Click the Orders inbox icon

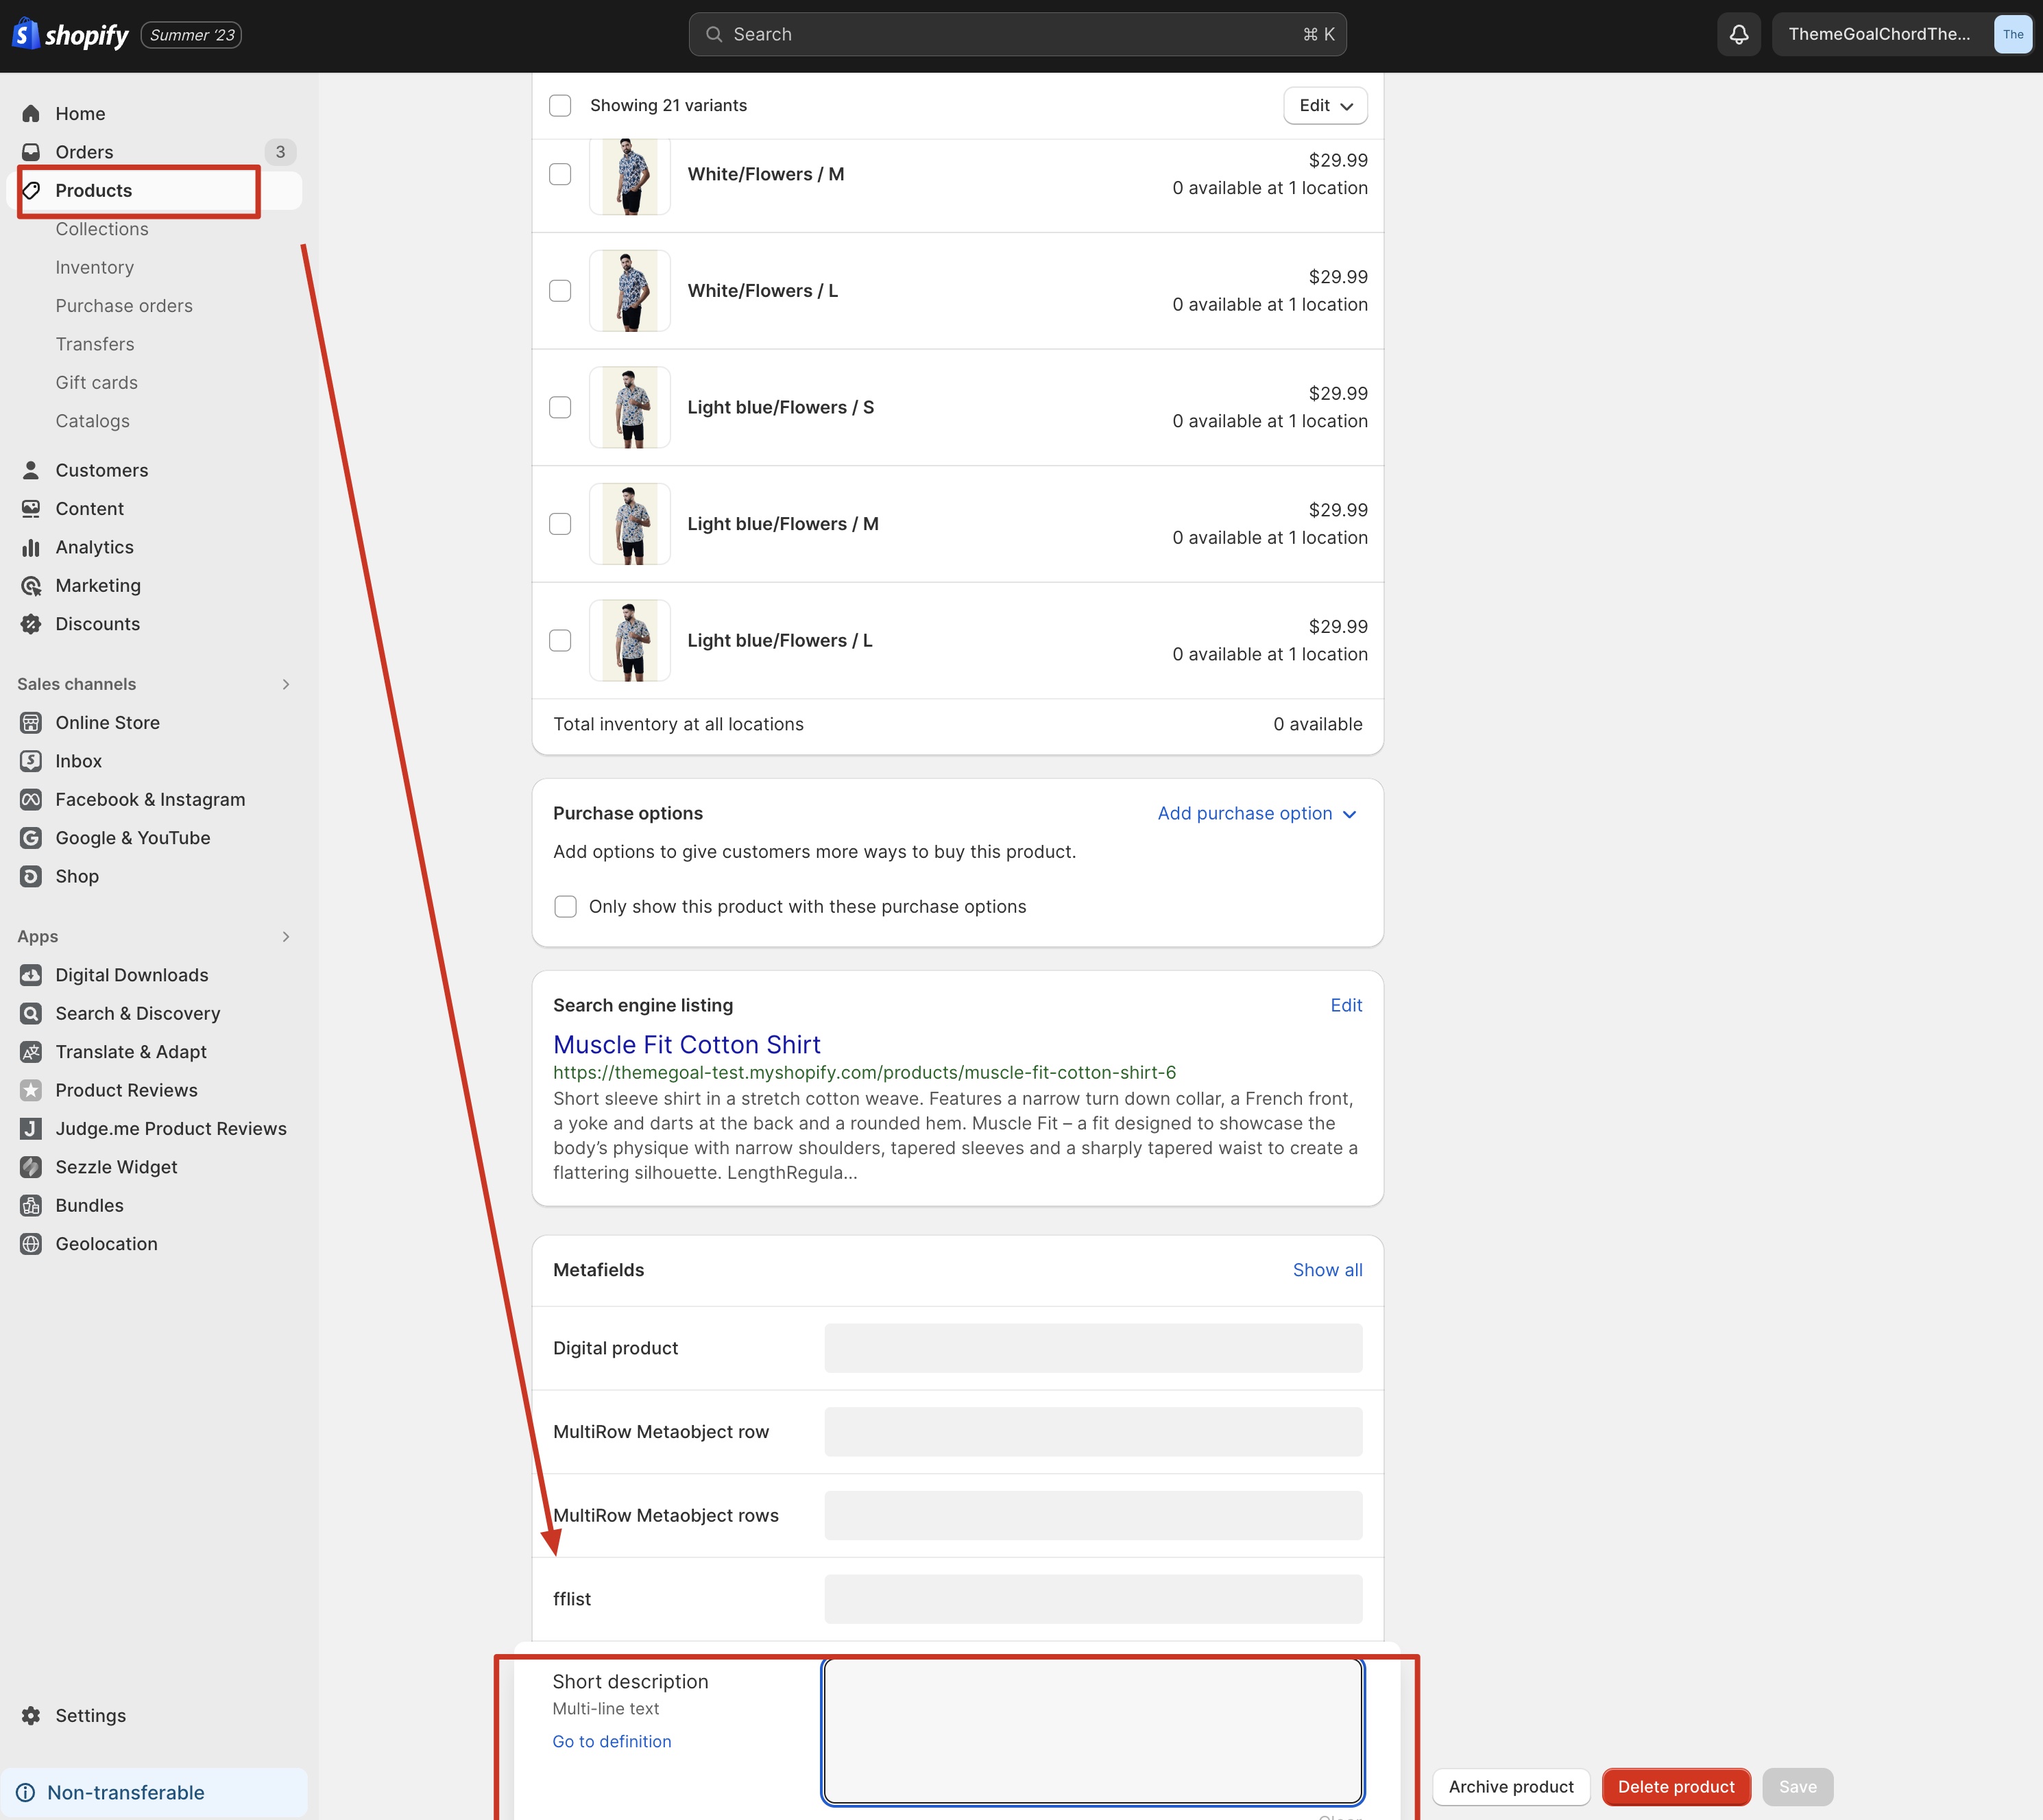(31, 152)
